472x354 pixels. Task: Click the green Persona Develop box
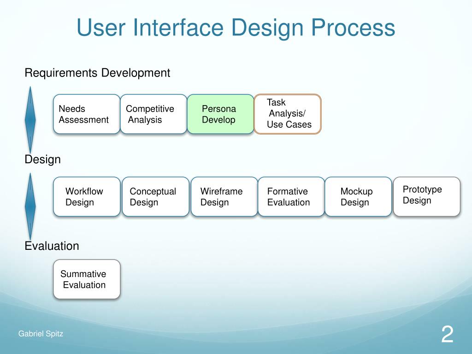[x=221, y=114]
